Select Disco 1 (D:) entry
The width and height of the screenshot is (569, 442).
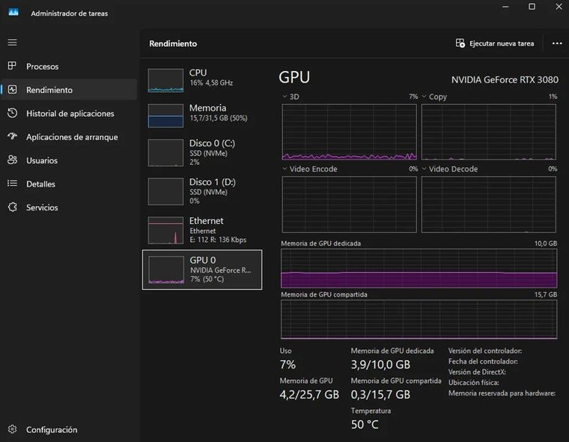(202, 191)
